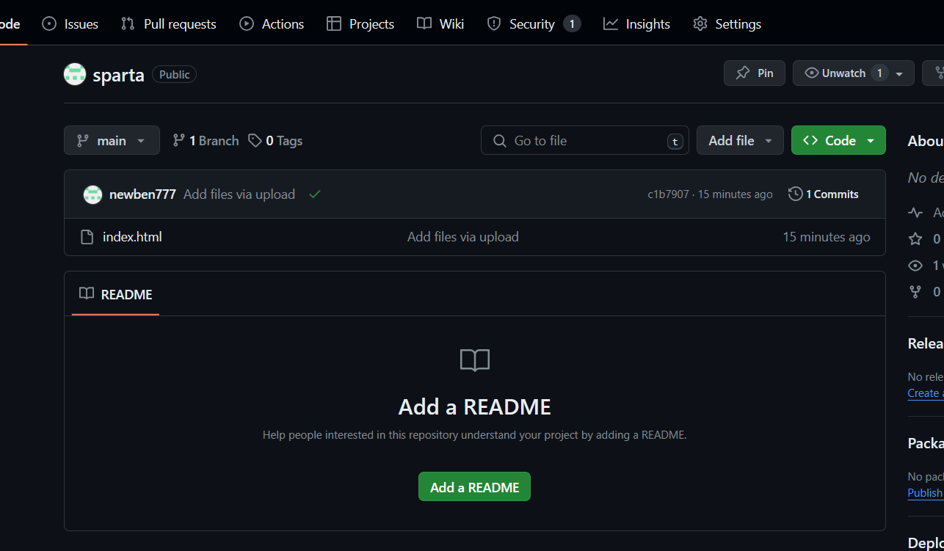Click the Activity pulse icon in sidebar

(915, 213)
